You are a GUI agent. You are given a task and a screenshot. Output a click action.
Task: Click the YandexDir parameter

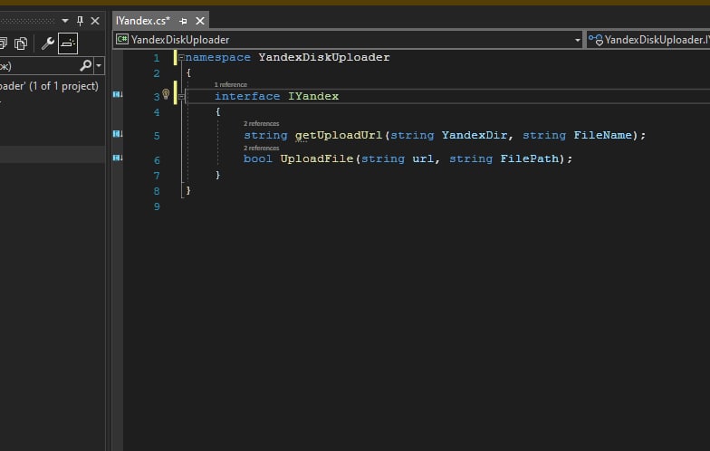[475, 135]
